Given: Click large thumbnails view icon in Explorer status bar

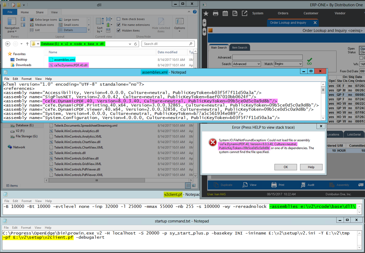Looking at the screenshot, I should (194, 185).
